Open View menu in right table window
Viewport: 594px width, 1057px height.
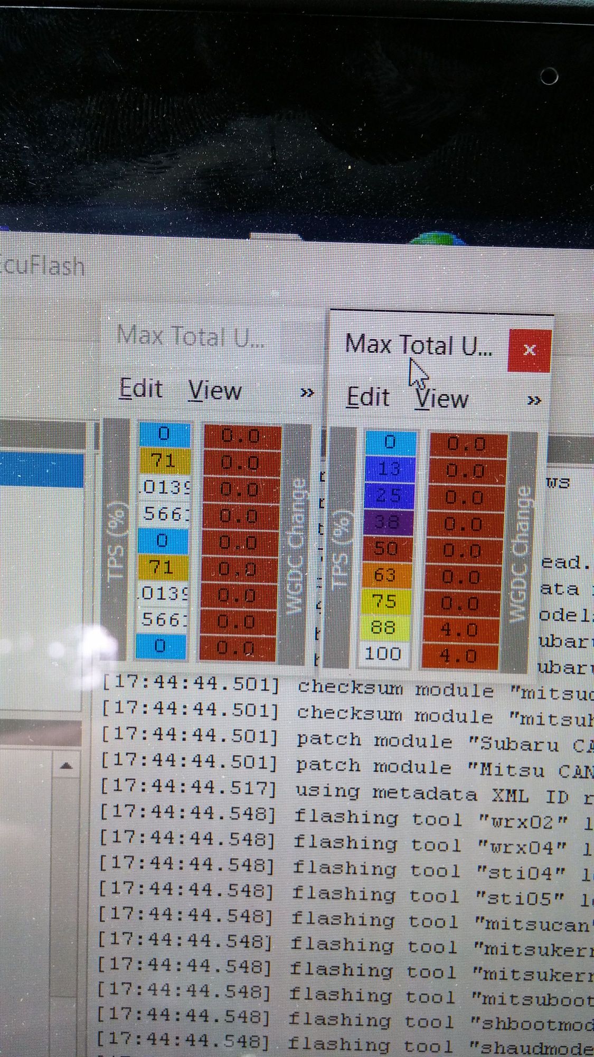[441, 398]
